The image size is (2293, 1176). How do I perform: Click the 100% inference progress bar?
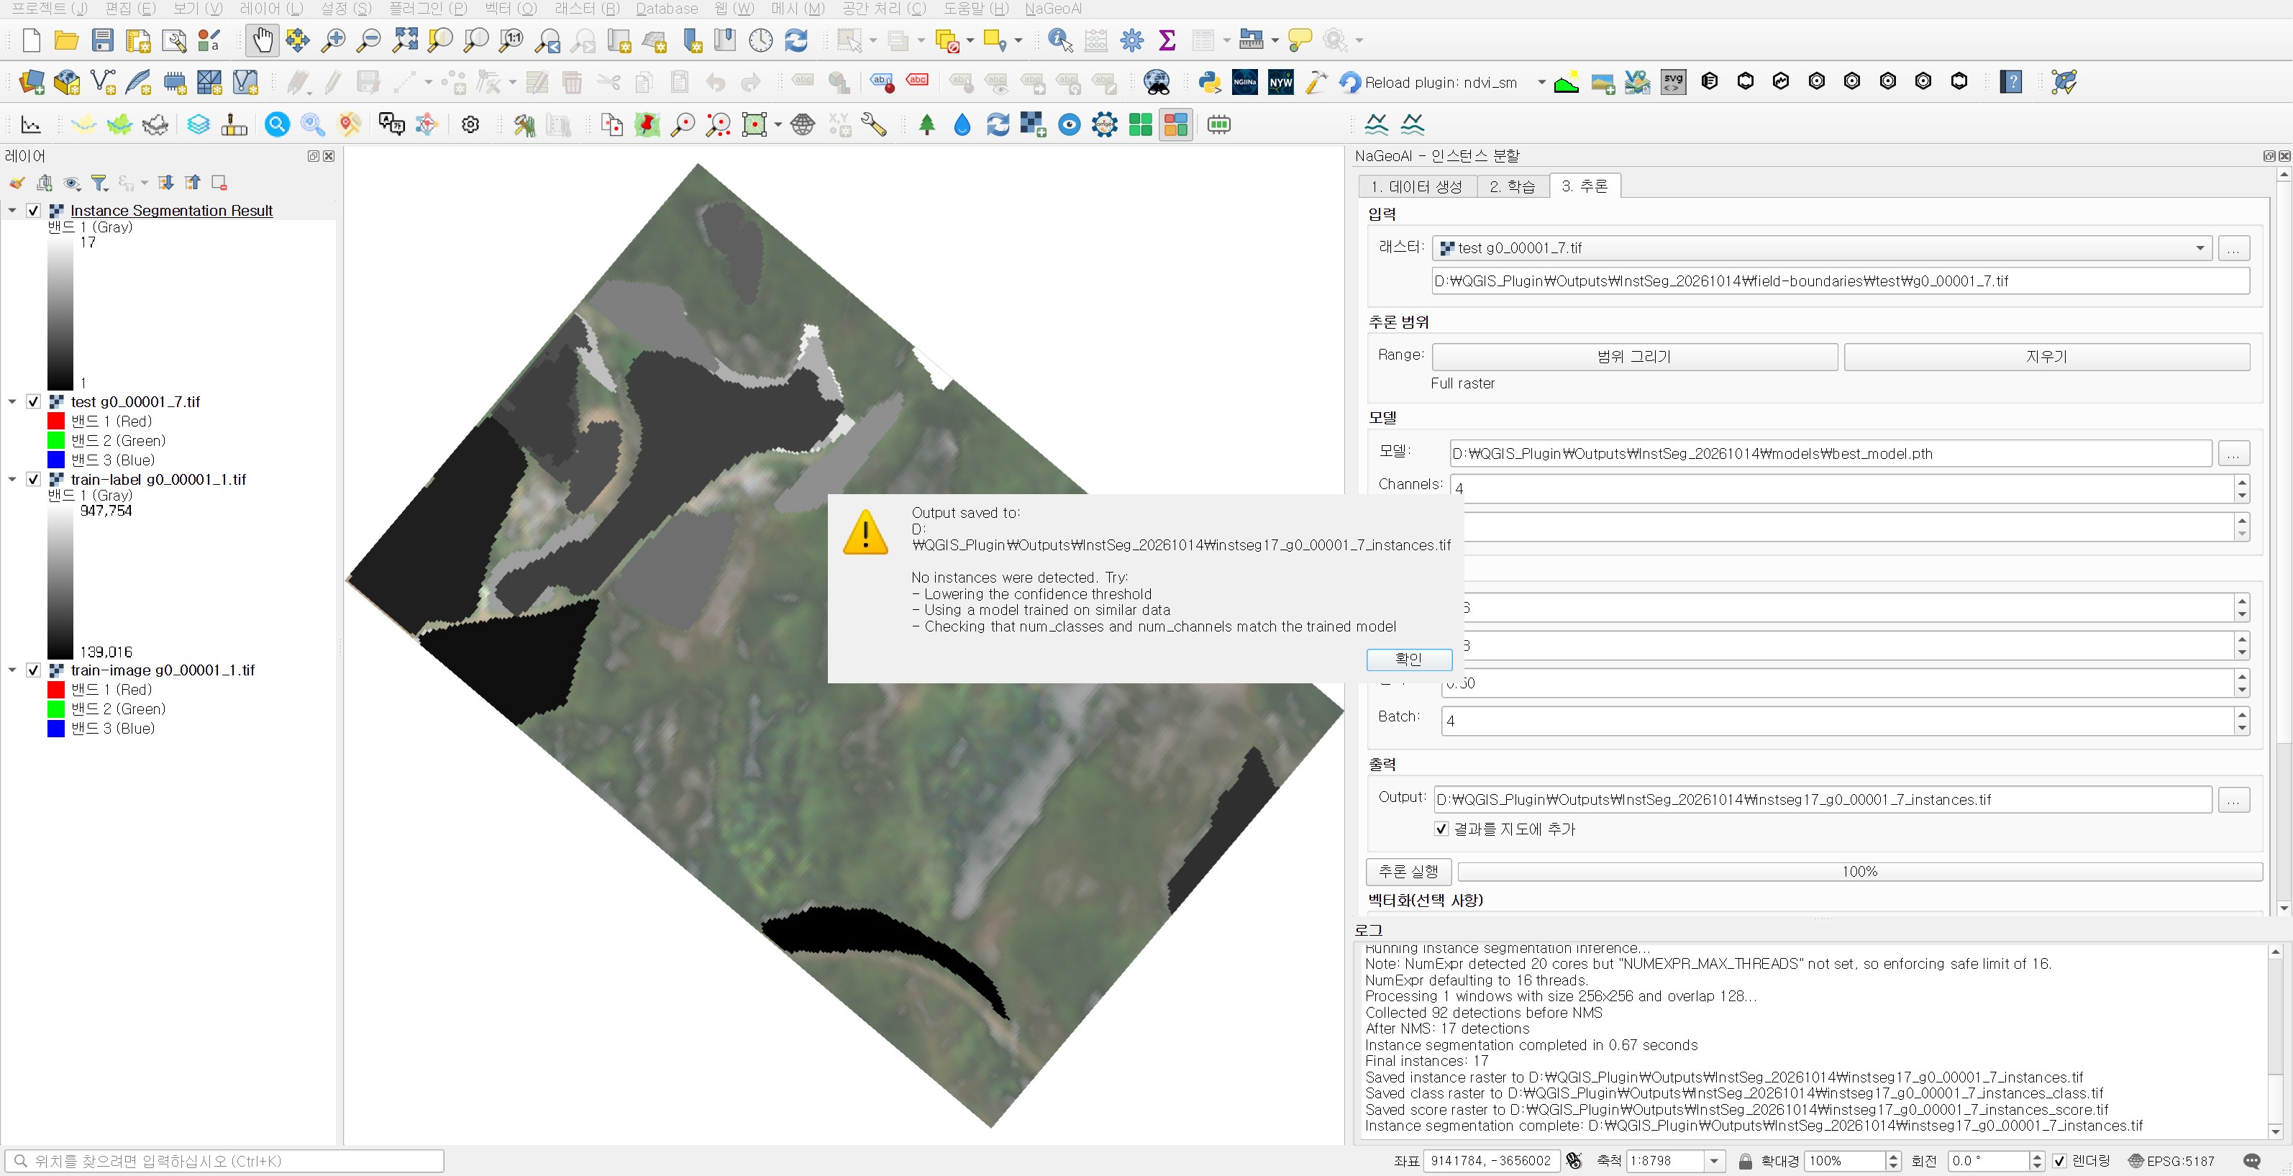[1859, 872]
